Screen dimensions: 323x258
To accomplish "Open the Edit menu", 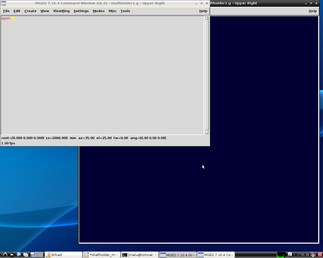I will (x=17, y=11).
